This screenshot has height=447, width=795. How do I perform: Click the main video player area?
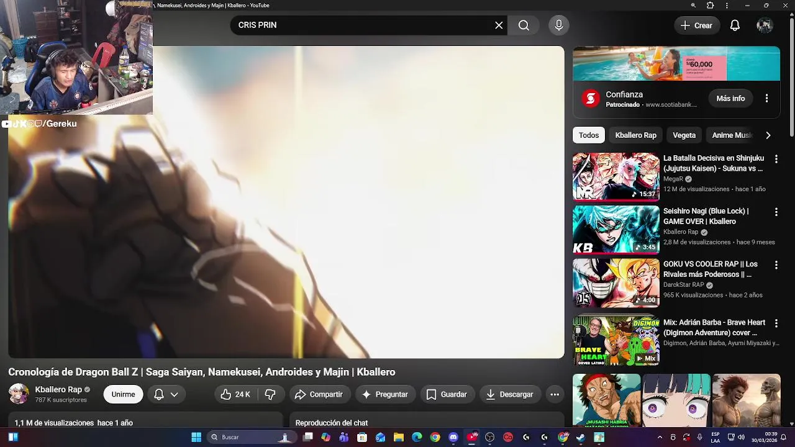click(286, 202)
